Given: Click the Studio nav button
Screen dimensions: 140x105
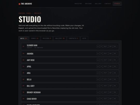Looking at the screenshot, I should coord(117,4).
